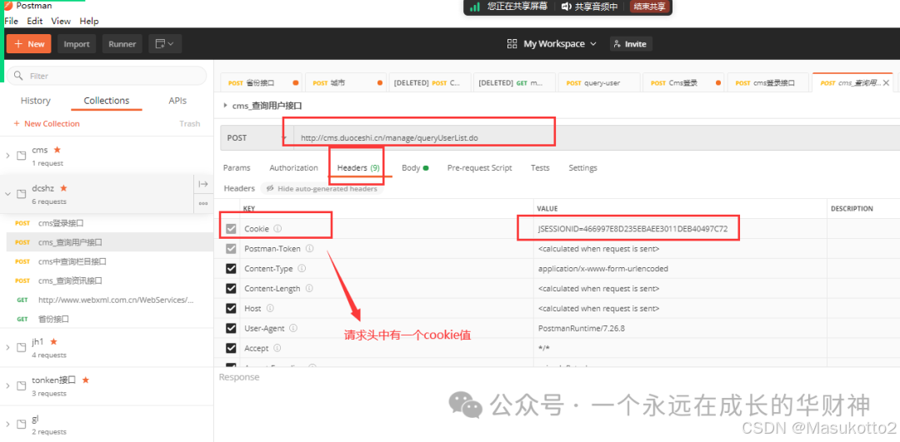Toggle the Postman-Token header checkbox
Screen dimensions: 900x442
[x=231, y=249]
